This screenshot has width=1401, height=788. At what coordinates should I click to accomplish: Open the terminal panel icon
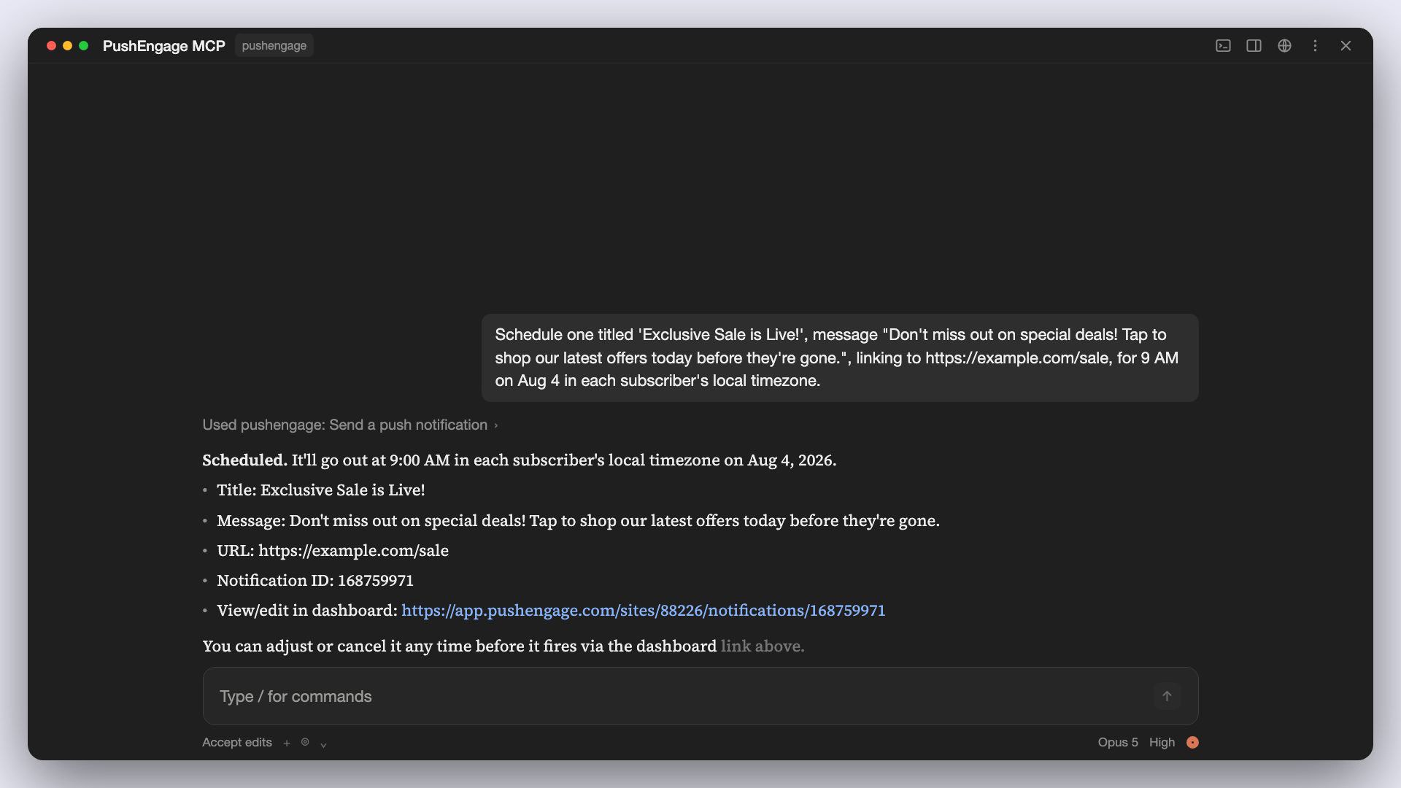[1223, 46]
